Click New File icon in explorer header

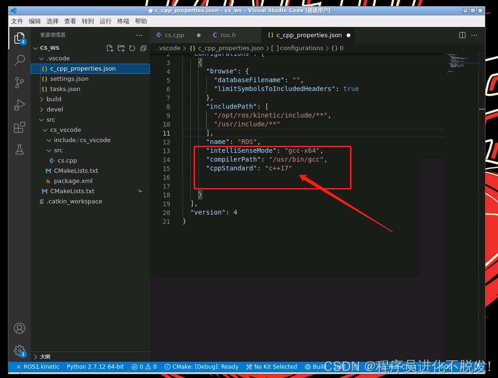click(x=110, y=48)
